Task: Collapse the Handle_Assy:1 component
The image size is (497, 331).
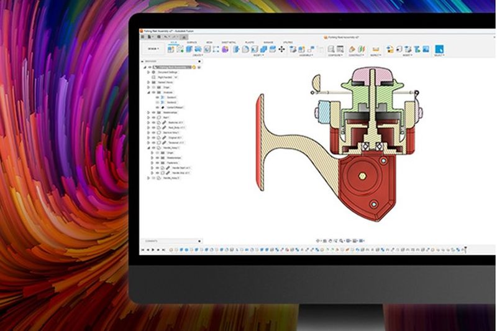Action: tap(148, 148)
